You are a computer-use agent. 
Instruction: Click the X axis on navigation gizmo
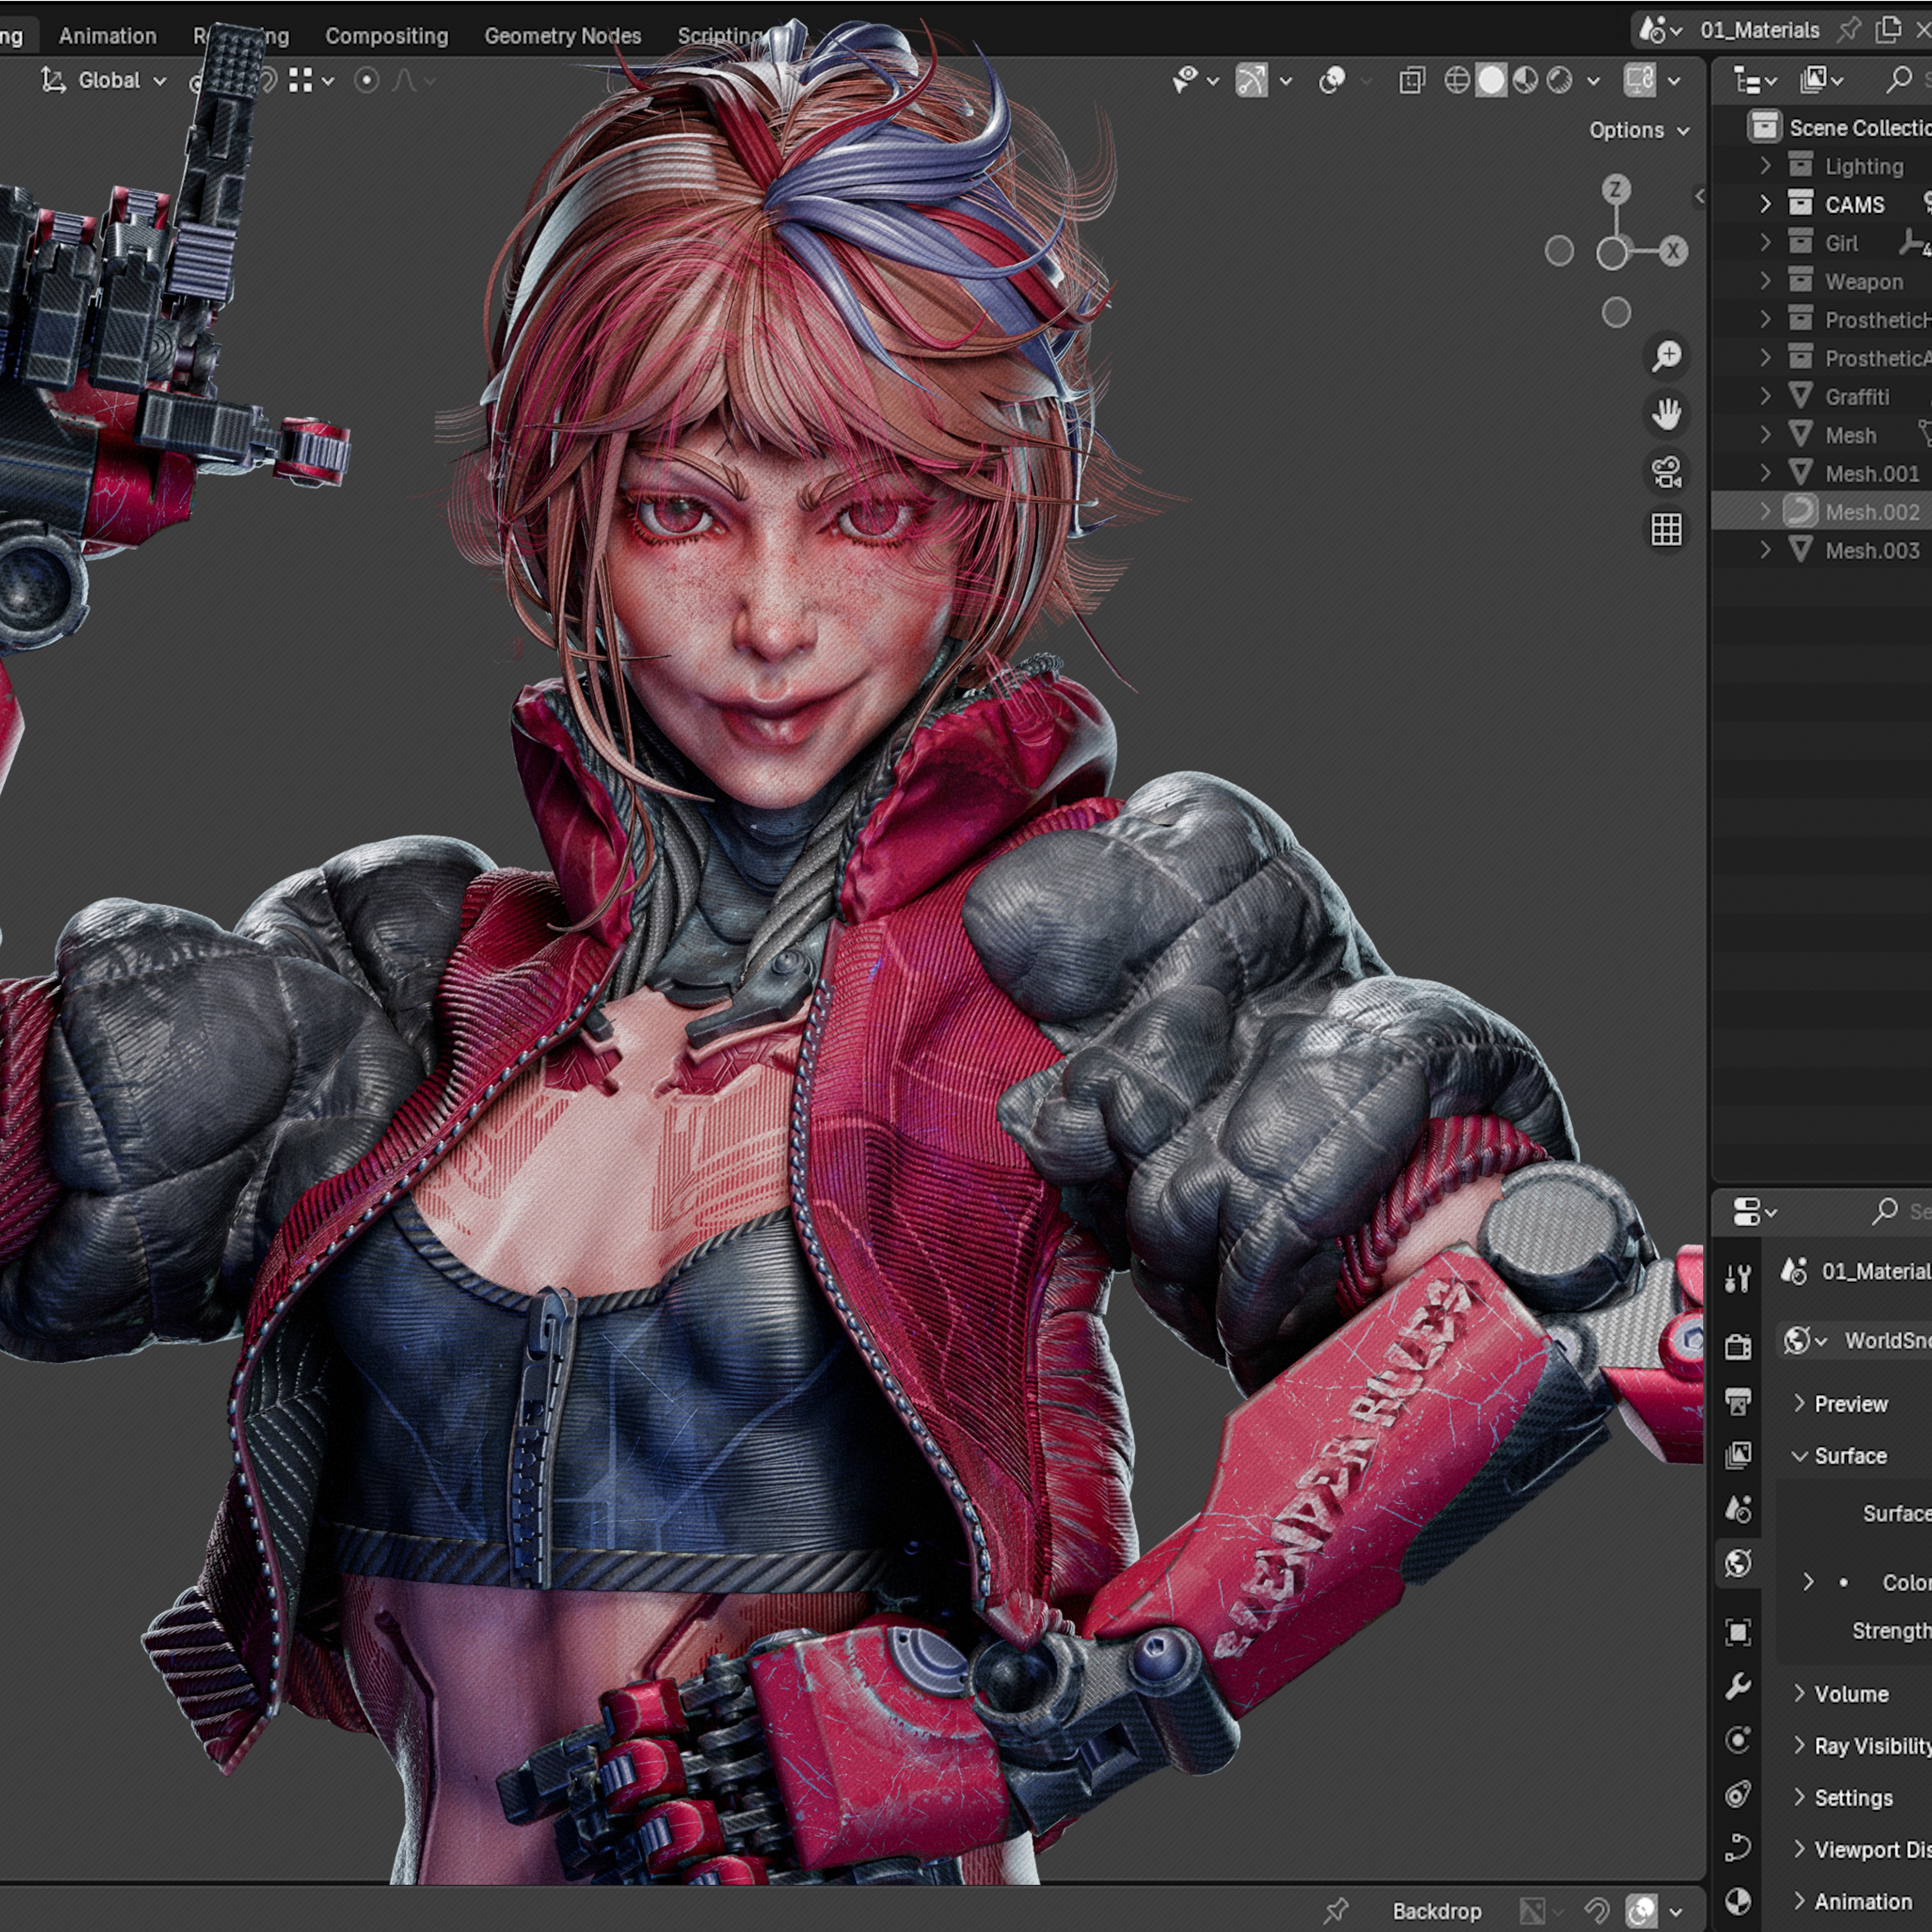tap(1672, 251)
